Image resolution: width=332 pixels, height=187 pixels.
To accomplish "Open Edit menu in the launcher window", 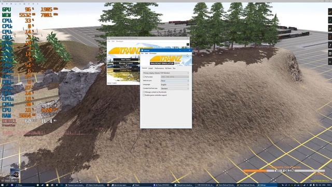I will [113, 42].
